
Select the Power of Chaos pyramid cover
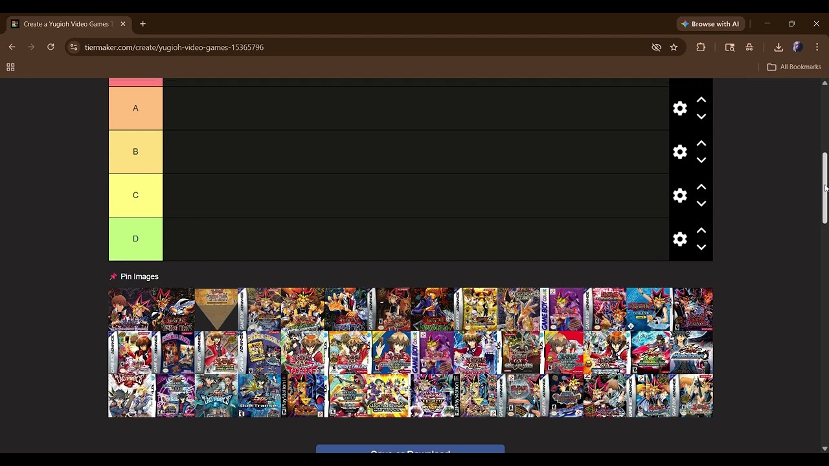coord(216,309)
